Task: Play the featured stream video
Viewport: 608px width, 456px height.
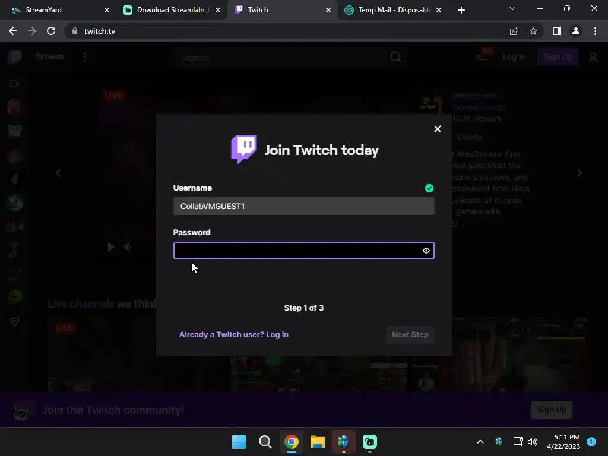Action: coord(111,247)
